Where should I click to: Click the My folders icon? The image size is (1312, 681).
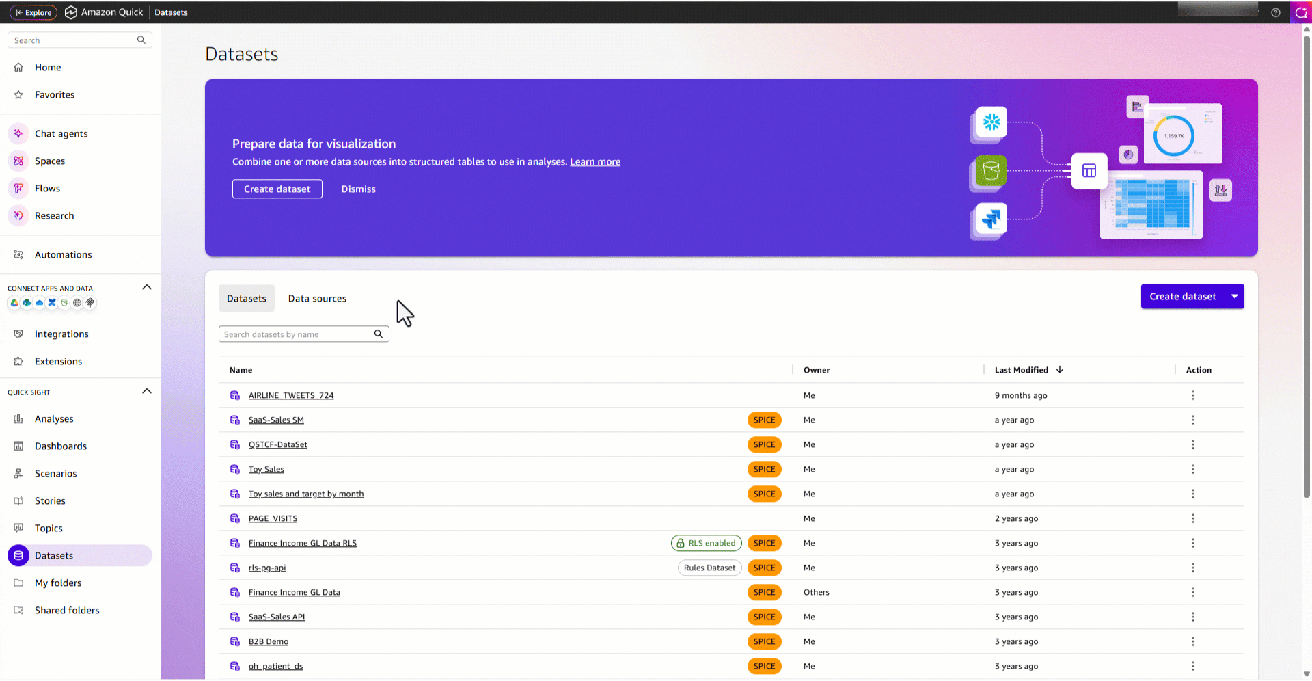tap(18, 583)
